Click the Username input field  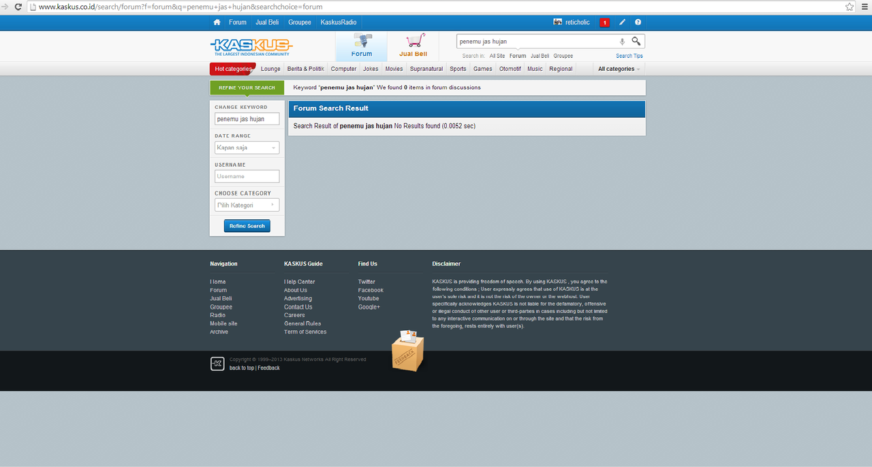(247, 176)
